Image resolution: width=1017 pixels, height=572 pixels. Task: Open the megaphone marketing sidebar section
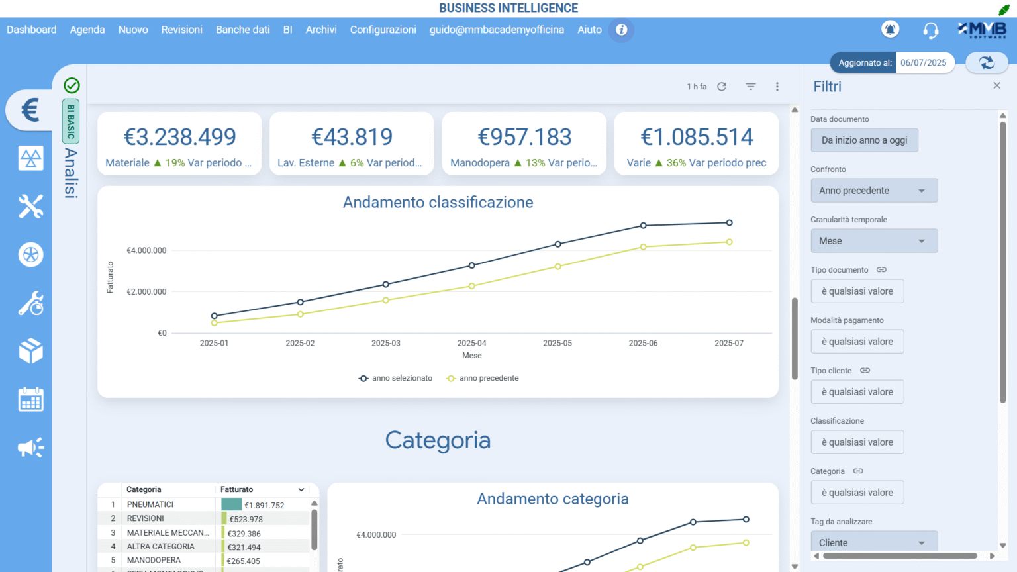coord(30,448)
